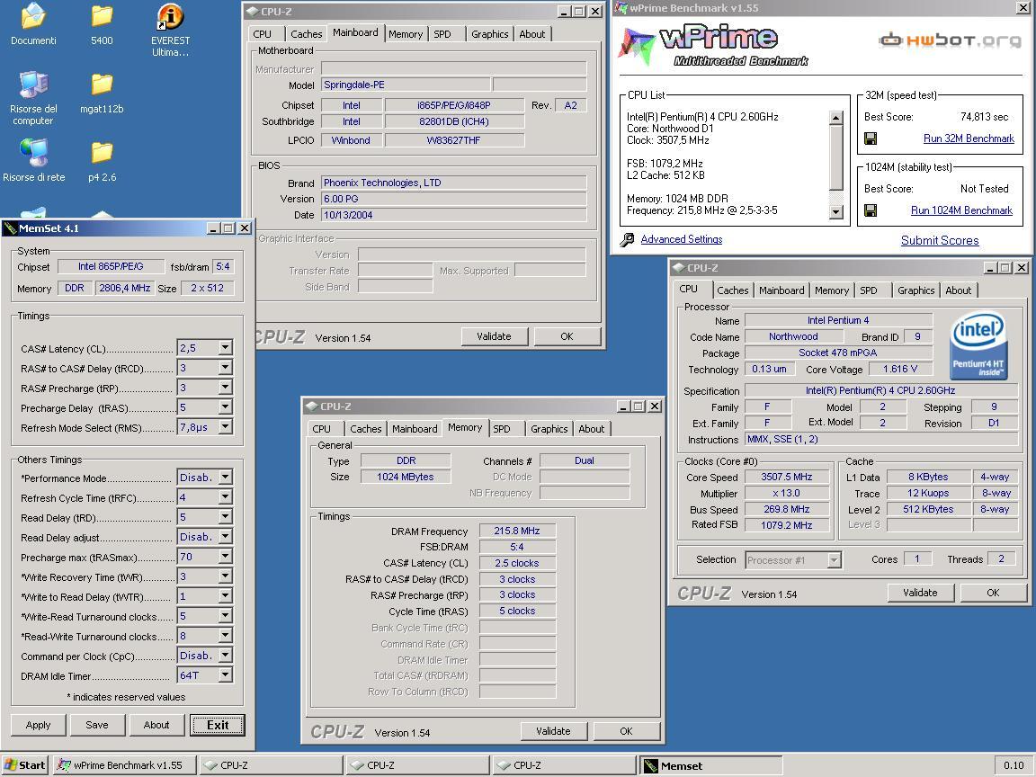Click the Springdale-PE model field
The height and width of the screenshot is (777, 1036).
tap(406, 85)
